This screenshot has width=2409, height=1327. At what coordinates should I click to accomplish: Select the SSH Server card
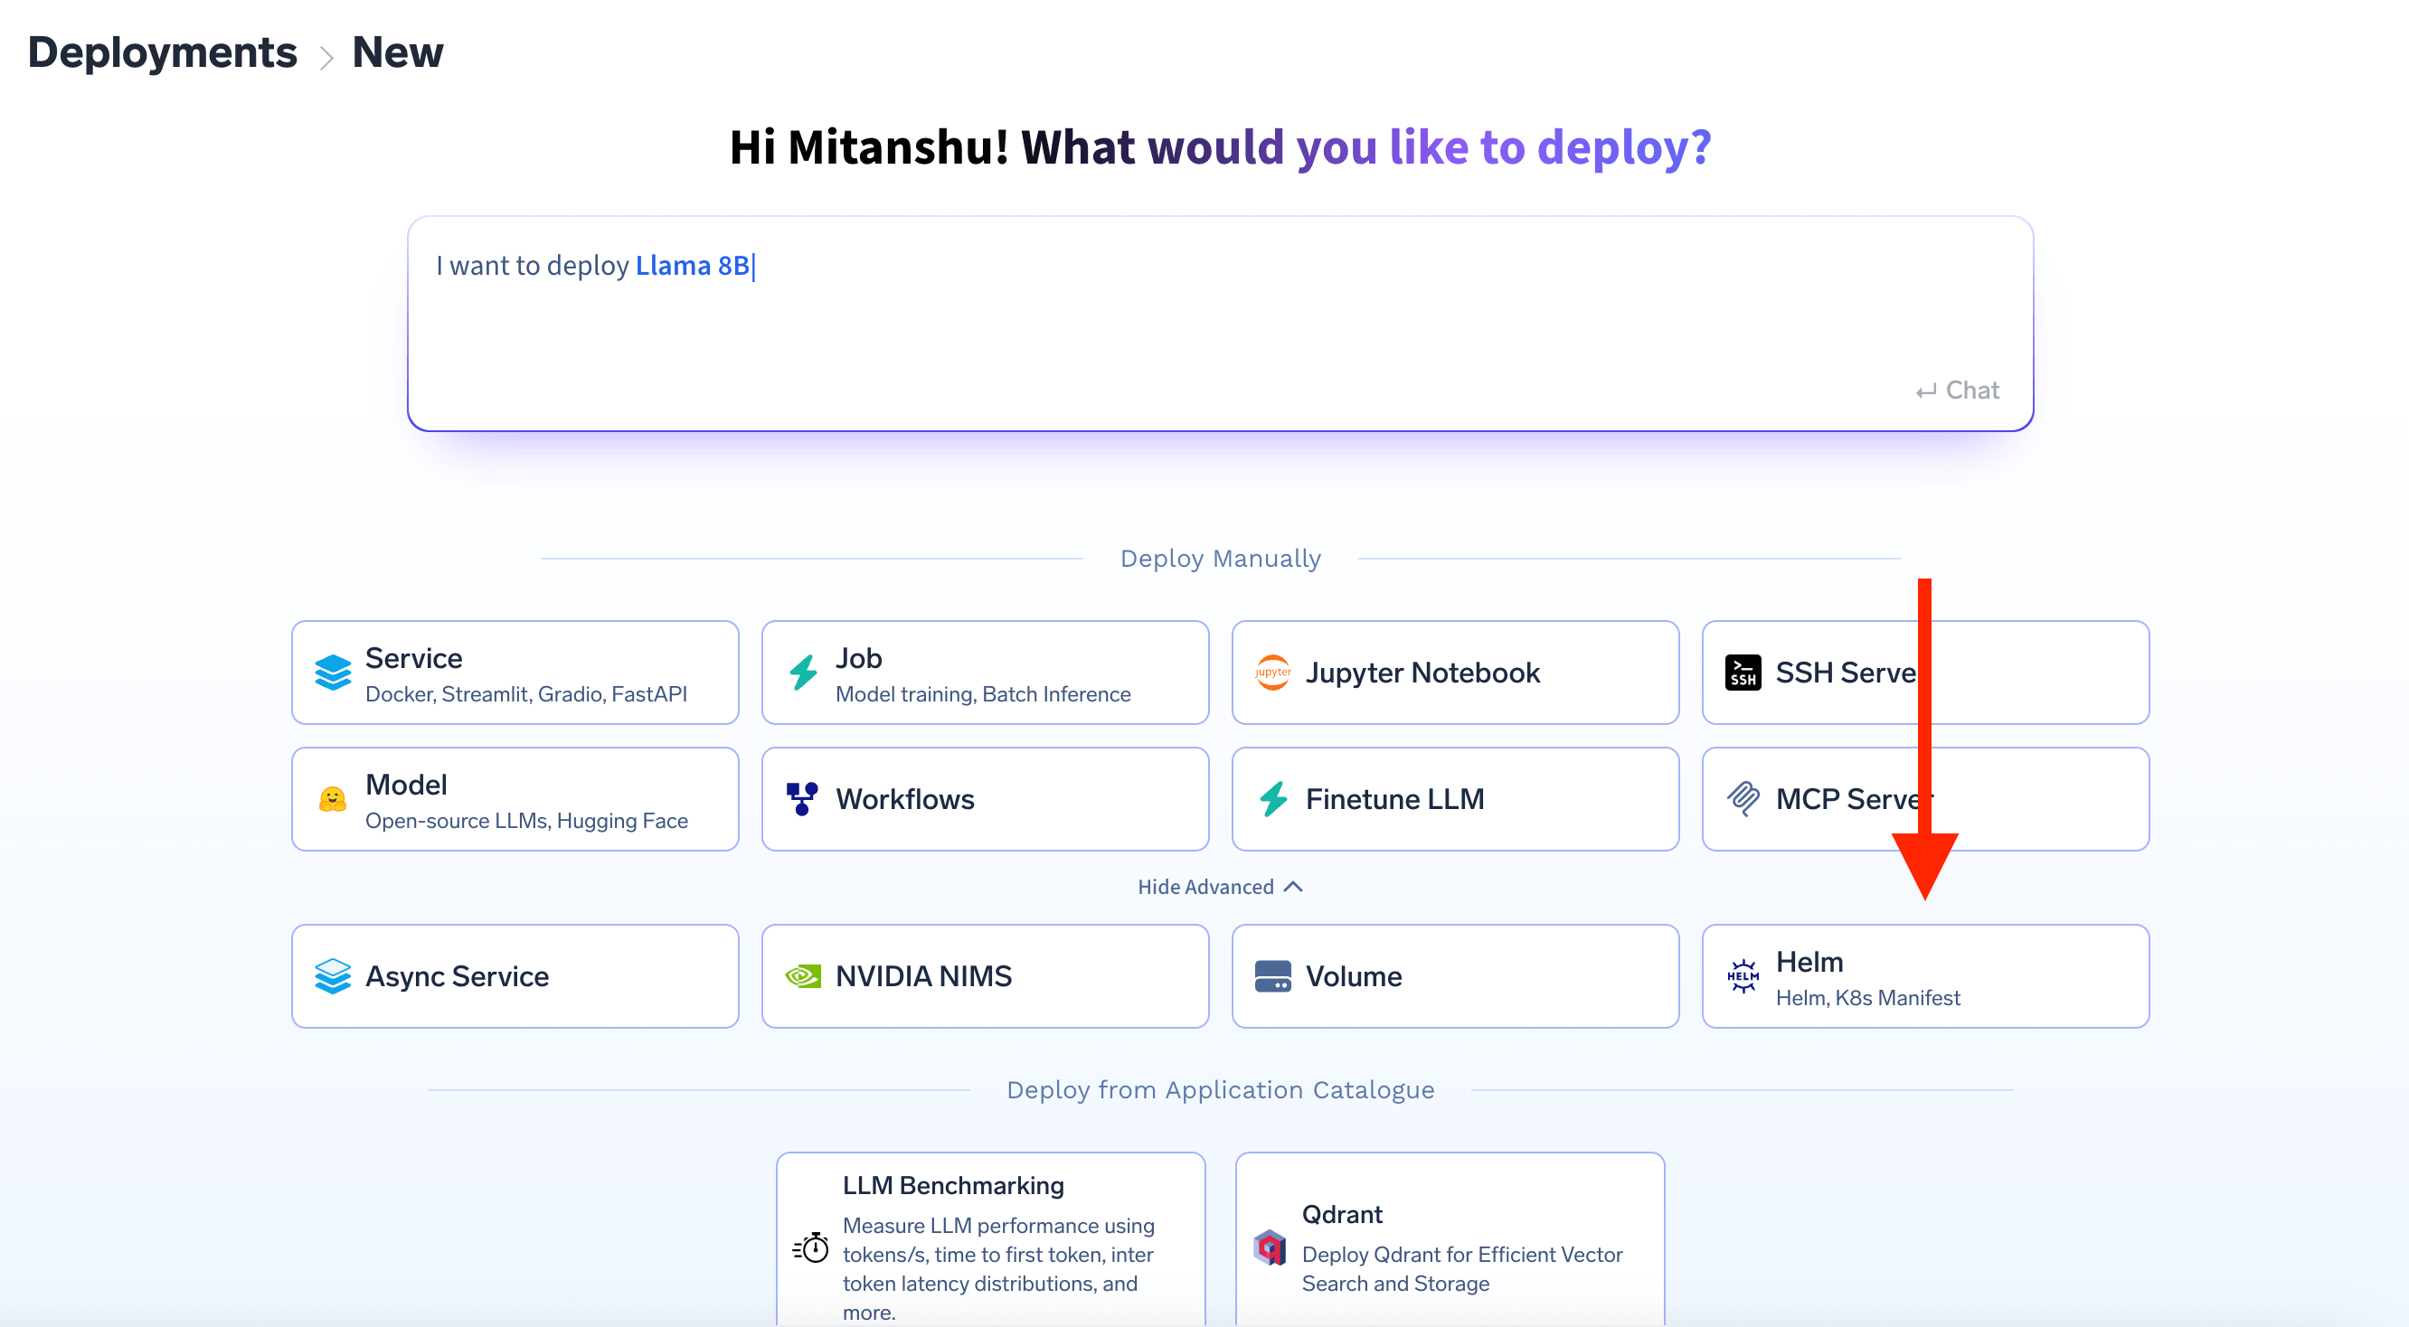click(1926, 673)
